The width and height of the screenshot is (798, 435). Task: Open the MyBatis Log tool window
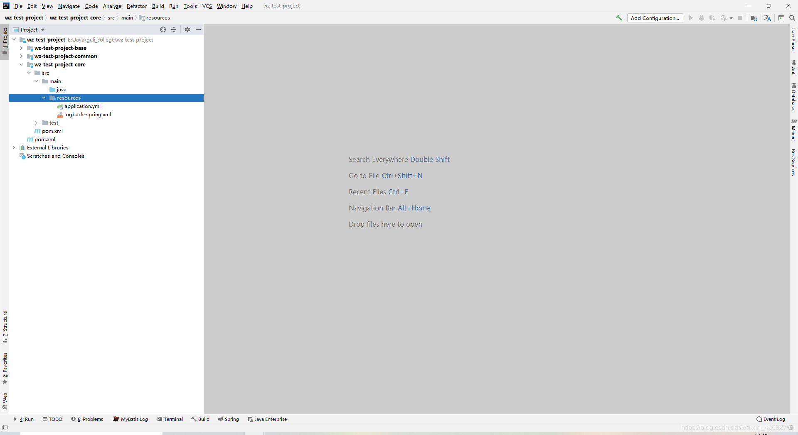pos(131,419)
